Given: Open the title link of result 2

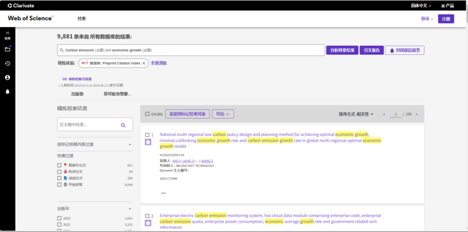Looking at the screenshot, I should (270, 221).
